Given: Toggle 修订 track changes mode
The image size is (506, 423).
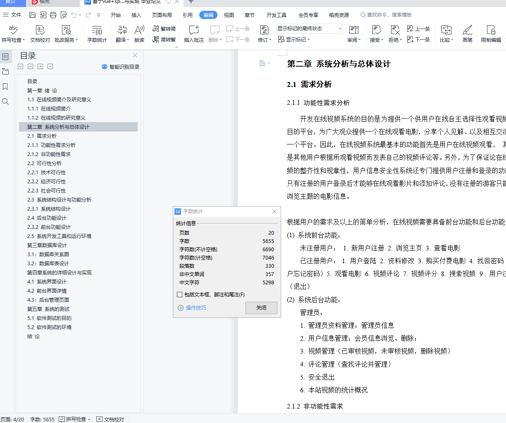Looking at the screenshot, I should (x=264, y=33).
